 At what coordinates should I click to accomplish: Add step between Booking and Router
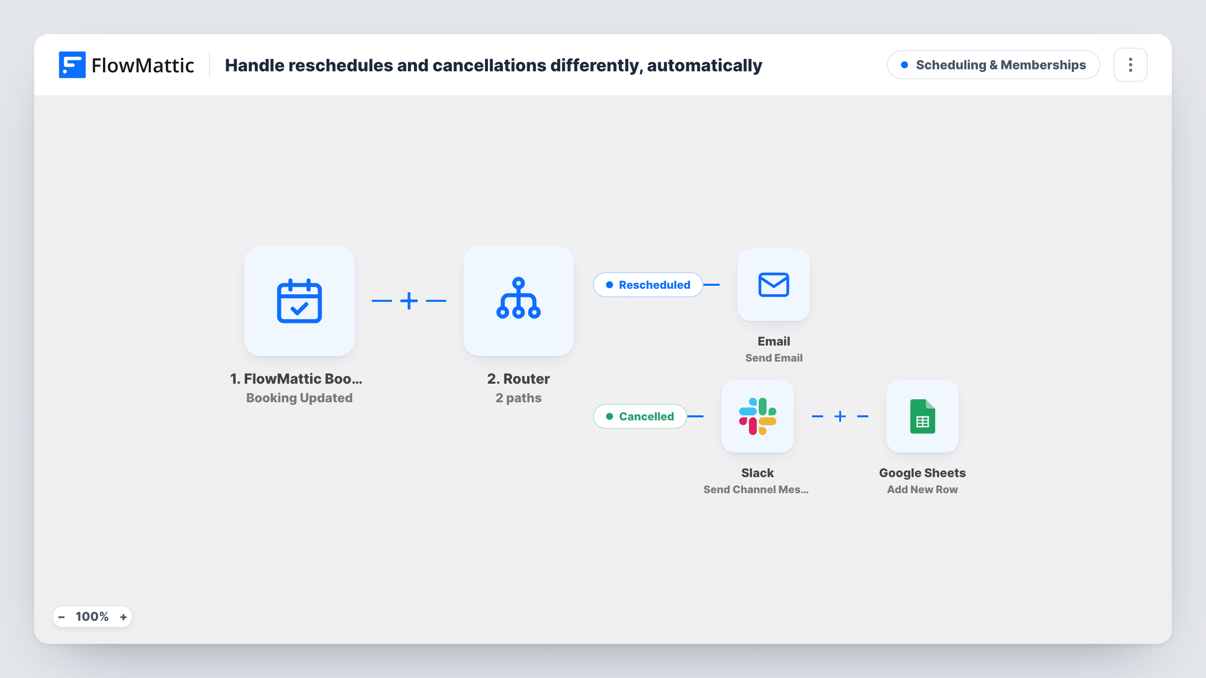[409, 301]
